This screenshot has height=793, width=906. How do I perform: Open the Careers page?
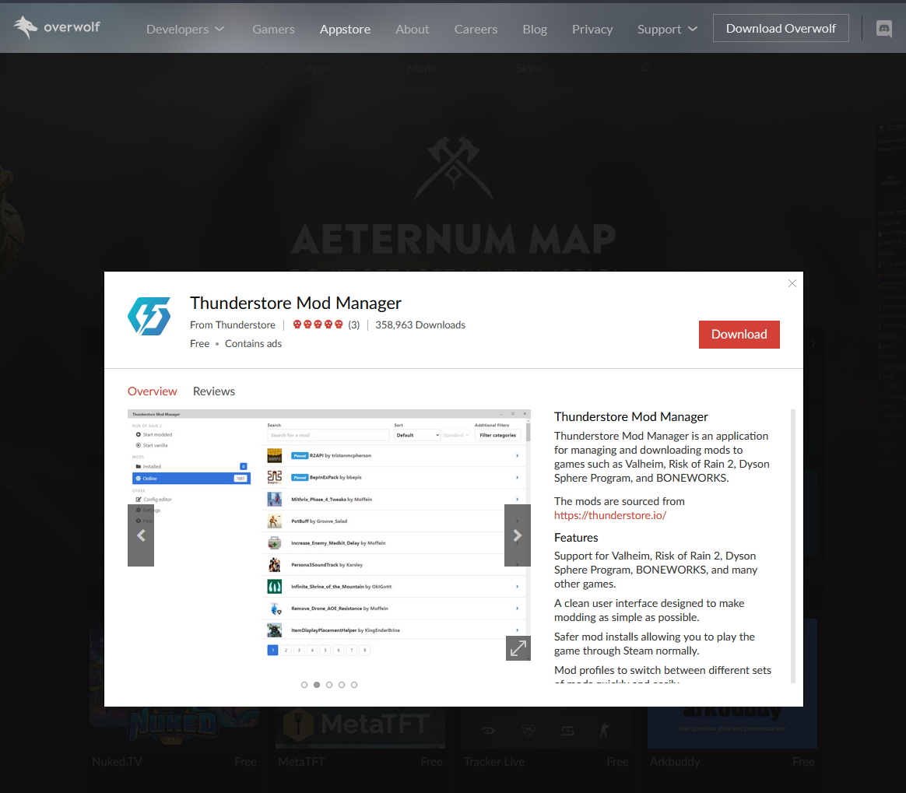pos(476,29)
